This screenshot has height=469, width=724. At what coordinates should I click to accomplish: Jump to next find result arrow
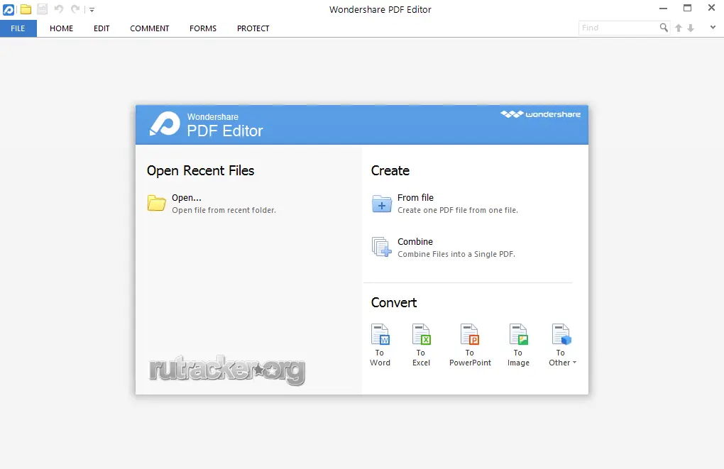tap(691, 28)
